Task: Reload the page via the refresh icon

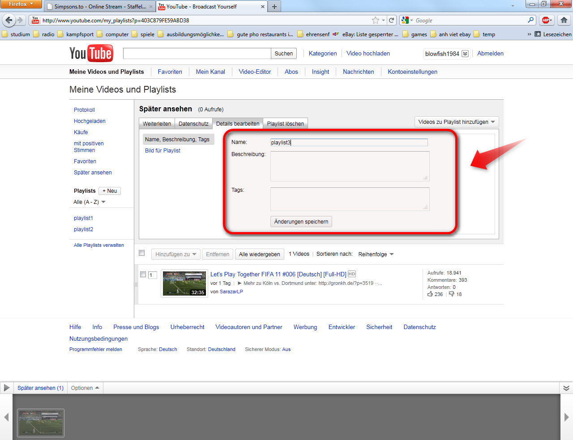Action: [x=392, y=20]
